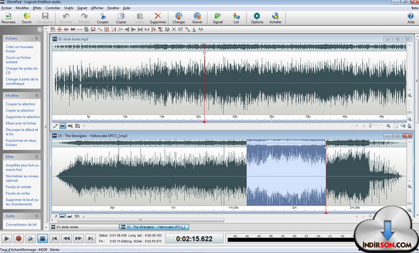Jump to end of the file
Viewport: 419px width, 253px height.
[90, 238]
